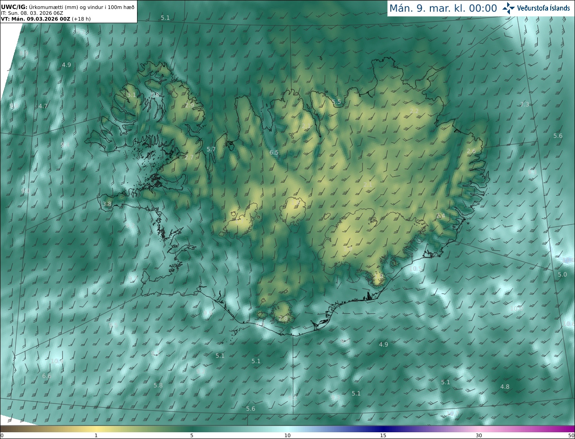575x439 pixels.
Task: Click the 3.1 value in the Westfjords
Action: 131,95
